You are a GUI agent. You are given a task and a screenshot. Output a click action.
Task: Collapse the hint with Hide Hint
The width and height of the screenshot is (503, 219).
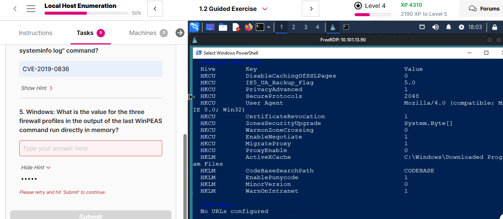click(35, 167)
